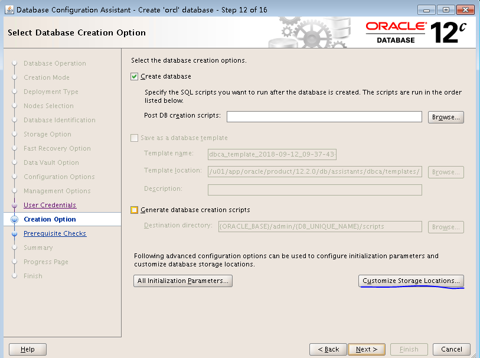Screen dimensions: 480x358
Task: Close the Database Configuration Assistant window
Action: click(465, 10)
